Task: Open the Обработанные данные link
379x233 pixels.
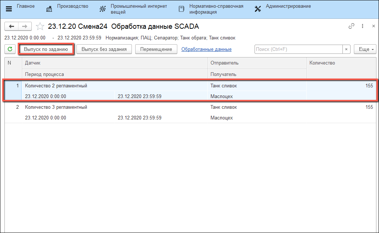Action: (206, 49)
